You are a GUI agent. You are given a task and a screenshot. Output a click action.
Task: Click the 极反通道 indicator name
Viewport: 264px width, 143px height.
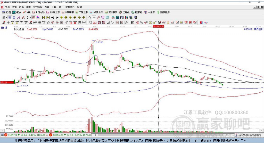19,29
